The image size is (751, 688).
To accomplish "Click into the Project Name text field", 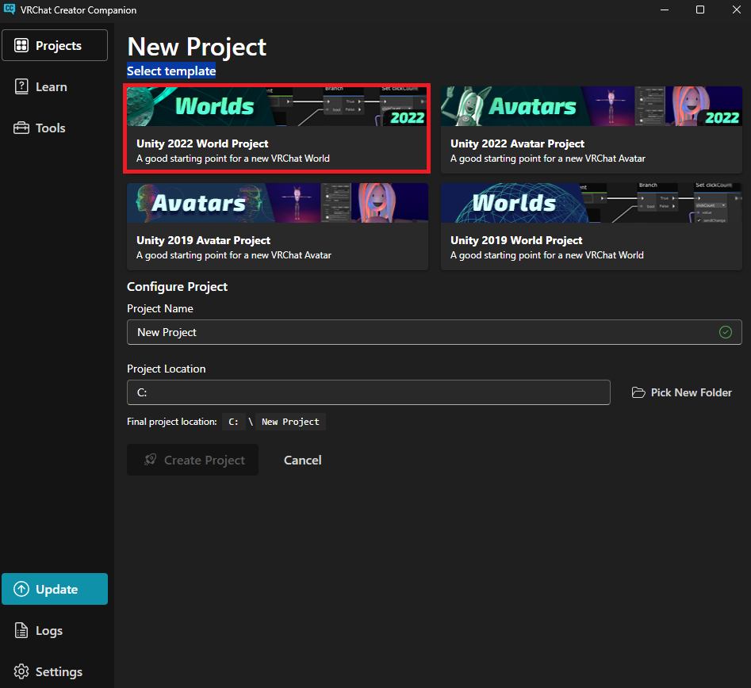I will point(420,332).
